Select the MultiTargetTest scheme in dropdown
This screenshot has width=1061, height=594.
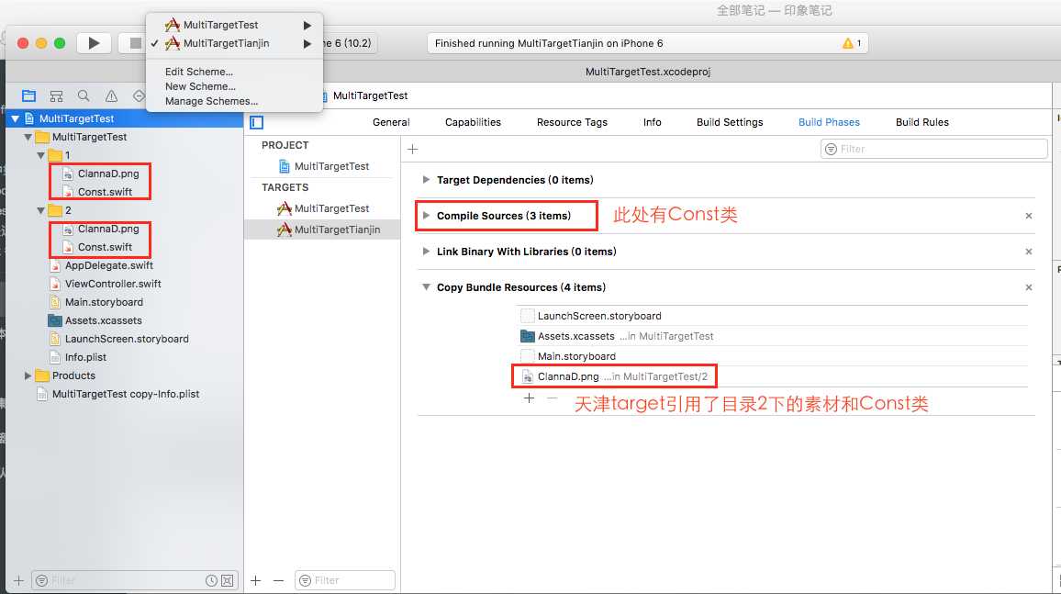tap(234, 25)
